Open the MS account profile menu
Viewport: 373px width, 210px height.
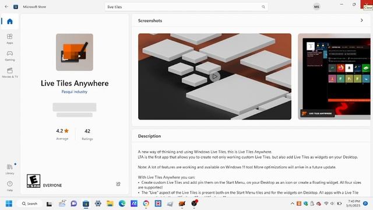pos(316,6)
